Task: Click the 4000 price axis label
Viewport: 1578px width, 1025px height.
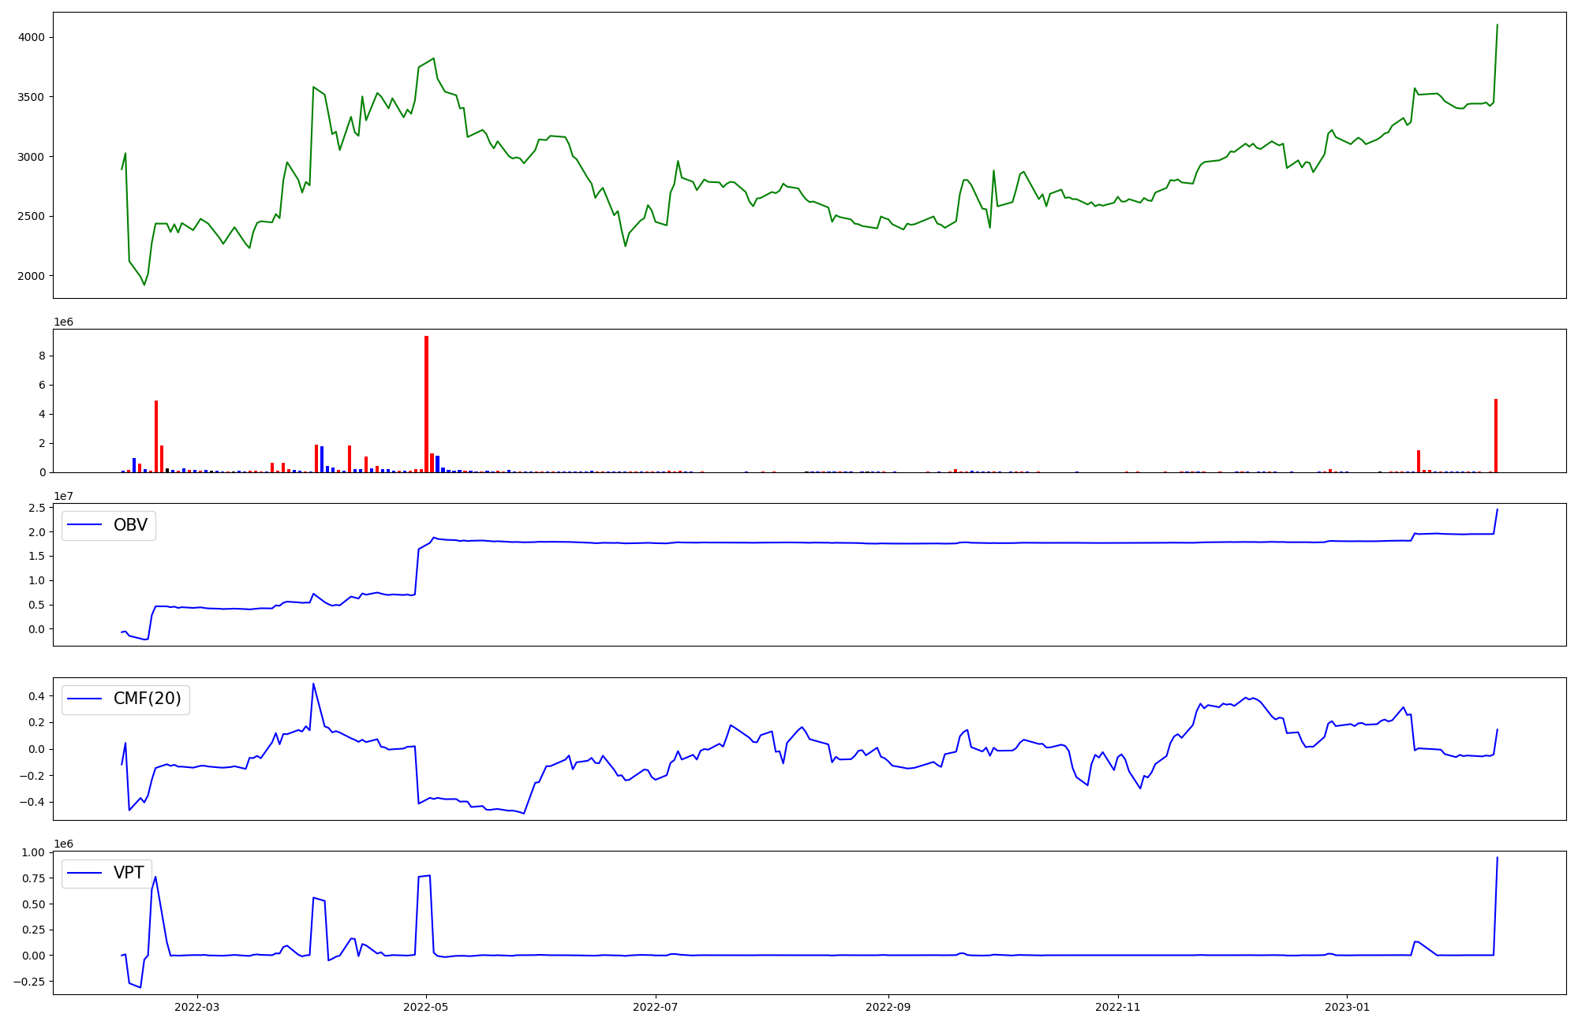Action: coord(30,37)
